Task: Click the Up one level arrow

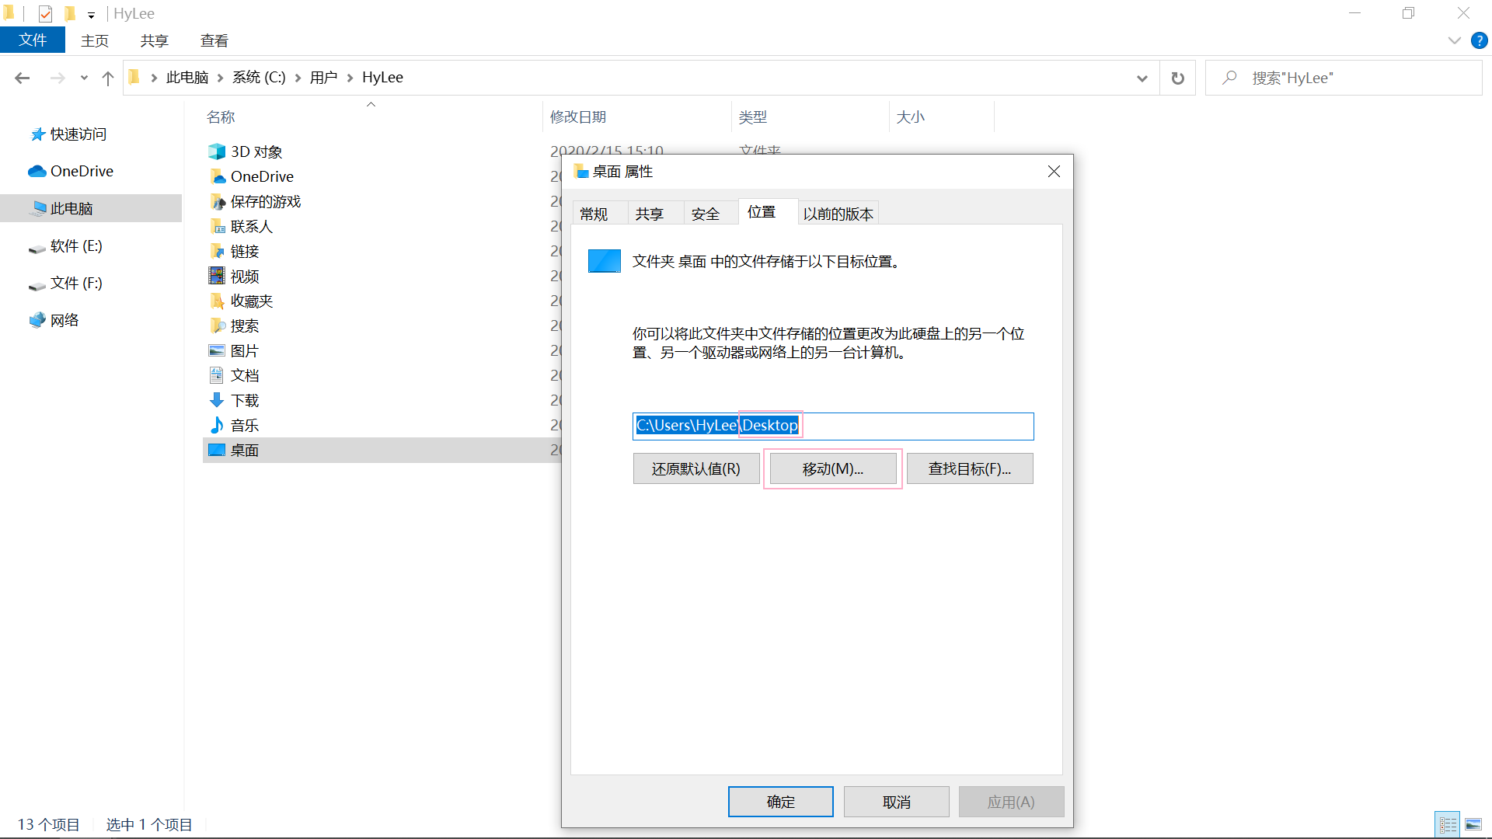Action: click(x=108, y=78)
